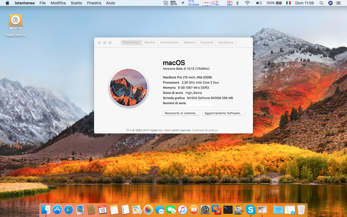347x217 pixels.
Task: Click the Aggiornamento Software button
Action: tap(223, 113)
